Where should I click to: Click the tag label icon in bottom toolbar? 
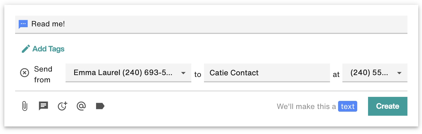tap(100, 106)
